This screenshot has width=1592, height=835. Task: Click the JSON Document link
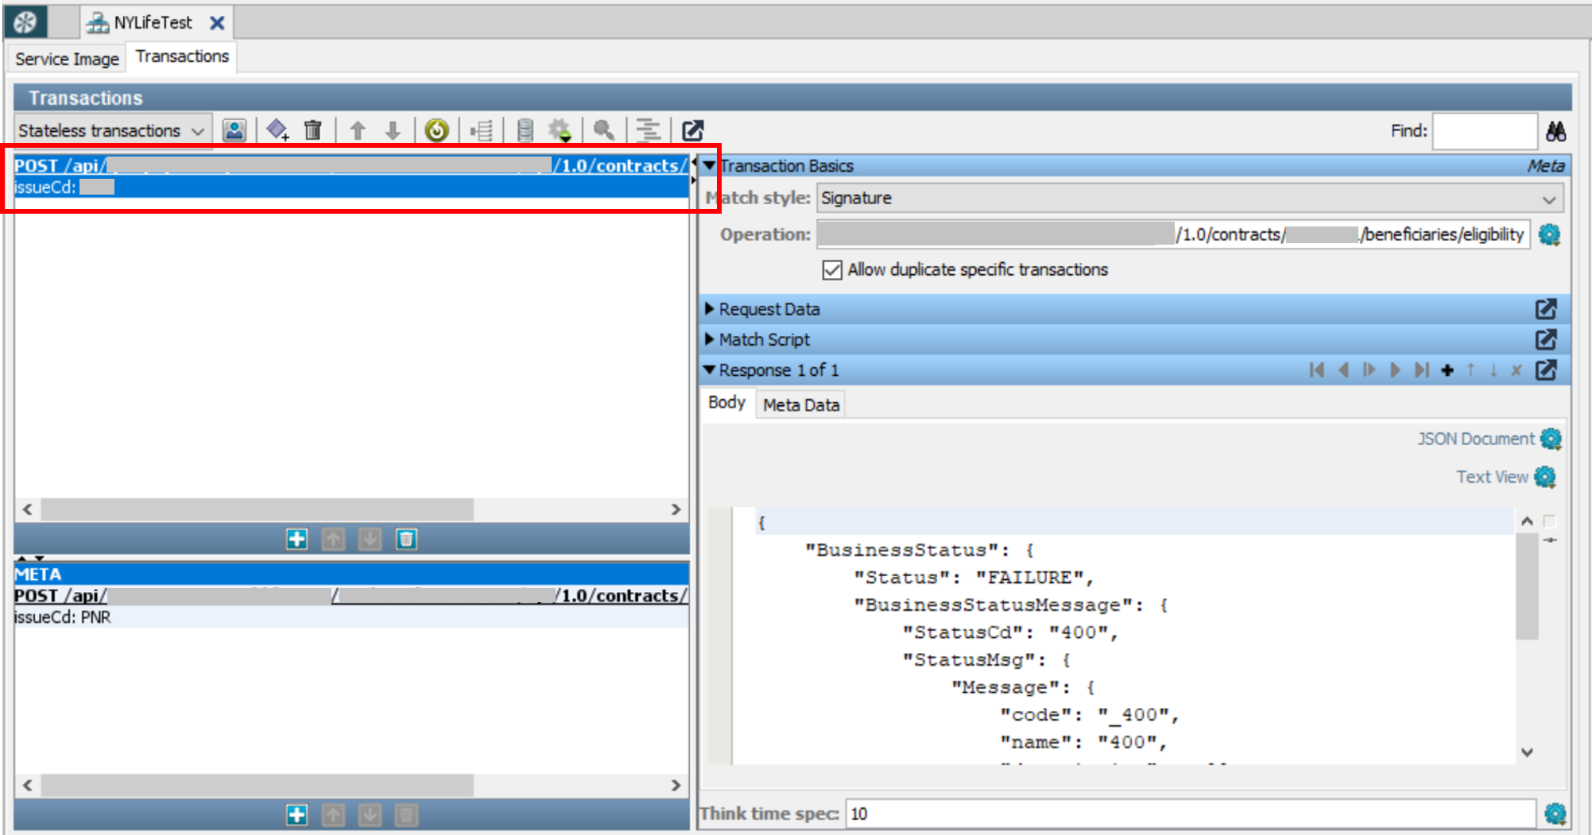(x=1476, y=439)
